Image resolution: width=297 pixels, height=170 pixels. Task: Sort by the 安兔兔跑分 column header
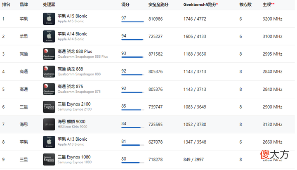158,5
